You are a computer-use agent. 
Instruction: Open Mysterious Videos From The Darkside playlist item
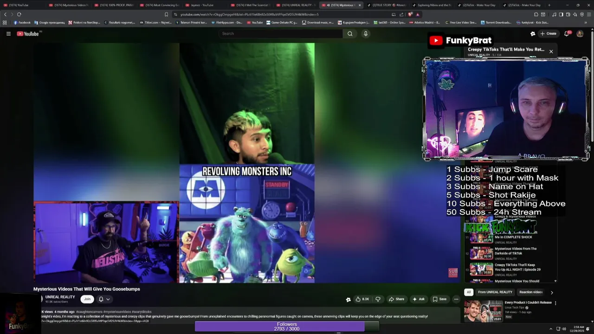[x=510, y=253]
